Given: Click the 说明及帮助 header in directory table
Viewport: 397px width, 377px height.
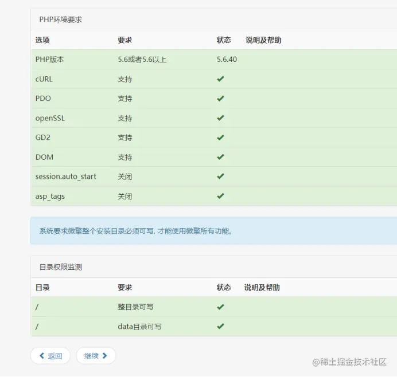Looking at the screenshot, I should 262,288.
